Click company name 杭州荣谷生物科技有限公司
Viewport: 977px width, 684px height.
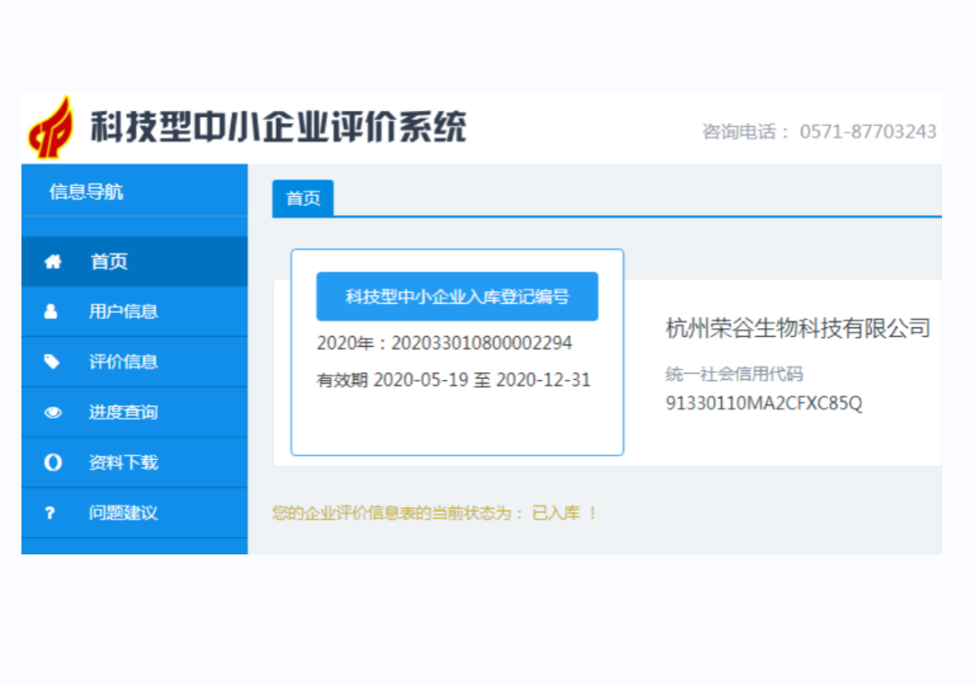(x=798, y=328)
